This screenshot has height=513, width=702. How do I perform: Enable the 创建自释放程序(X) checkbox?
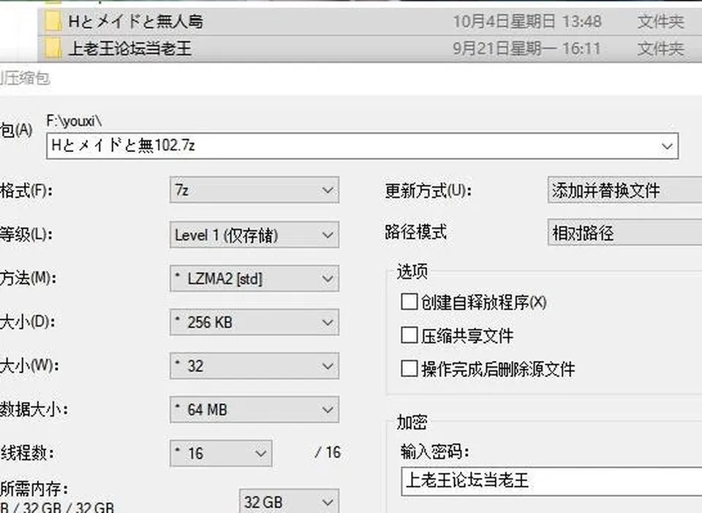[409, 302]
